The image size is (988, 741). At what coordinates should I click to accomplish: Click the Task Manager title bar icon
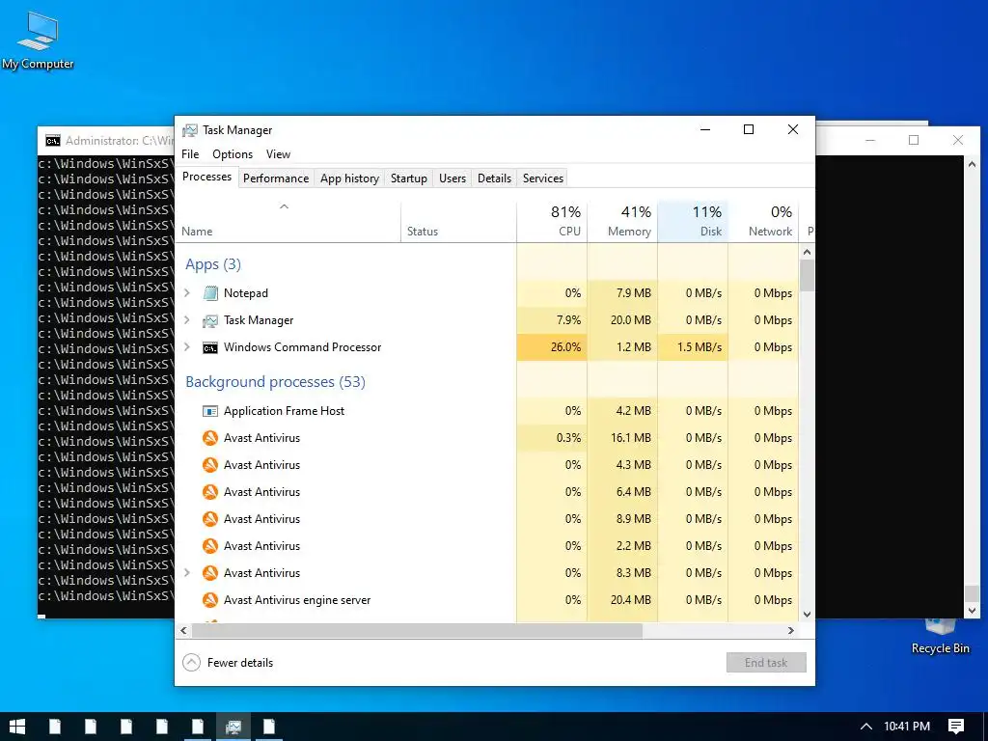[x=189, y=130]
